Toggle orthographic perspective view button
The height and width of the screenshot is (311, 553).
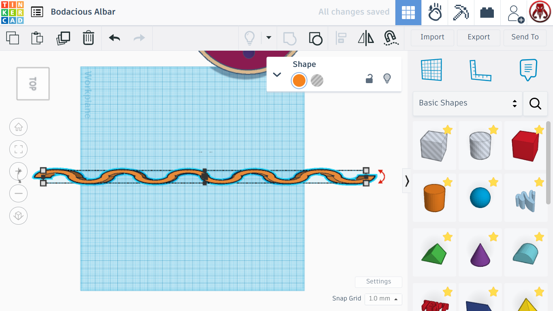click(19, 216)
